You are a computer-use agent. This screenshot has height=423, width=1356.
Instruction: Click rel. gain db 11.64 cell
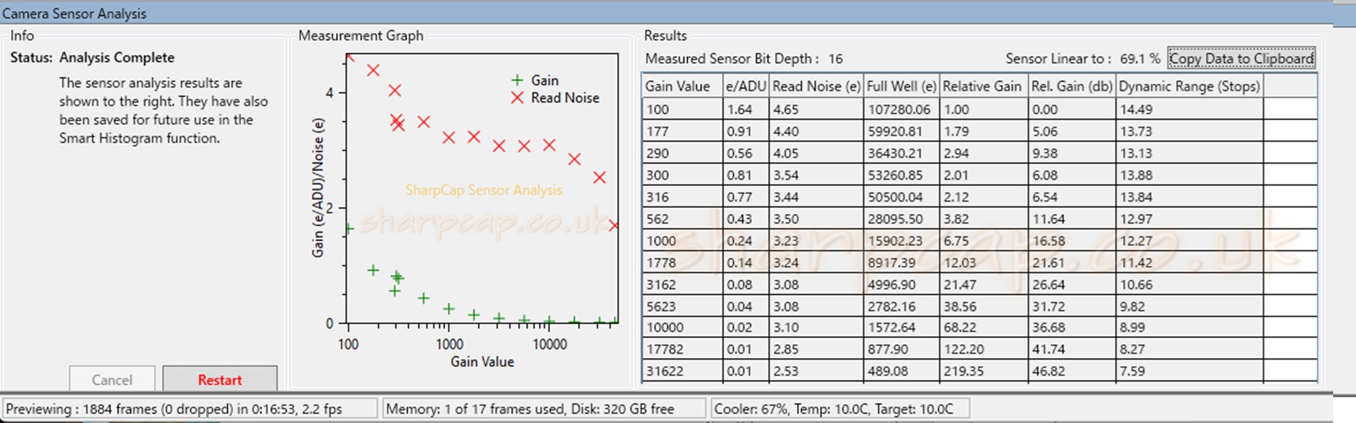(1072, 219)
